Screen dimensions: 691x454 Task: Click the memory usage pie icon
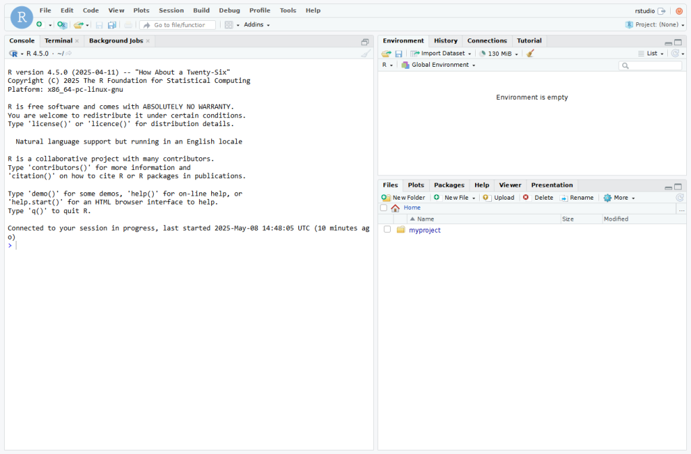482,54
